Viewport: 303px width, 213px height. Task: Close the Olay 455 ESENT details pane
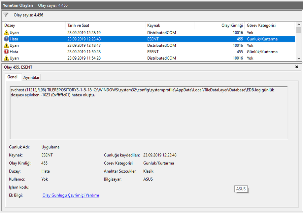coord(297,67)
